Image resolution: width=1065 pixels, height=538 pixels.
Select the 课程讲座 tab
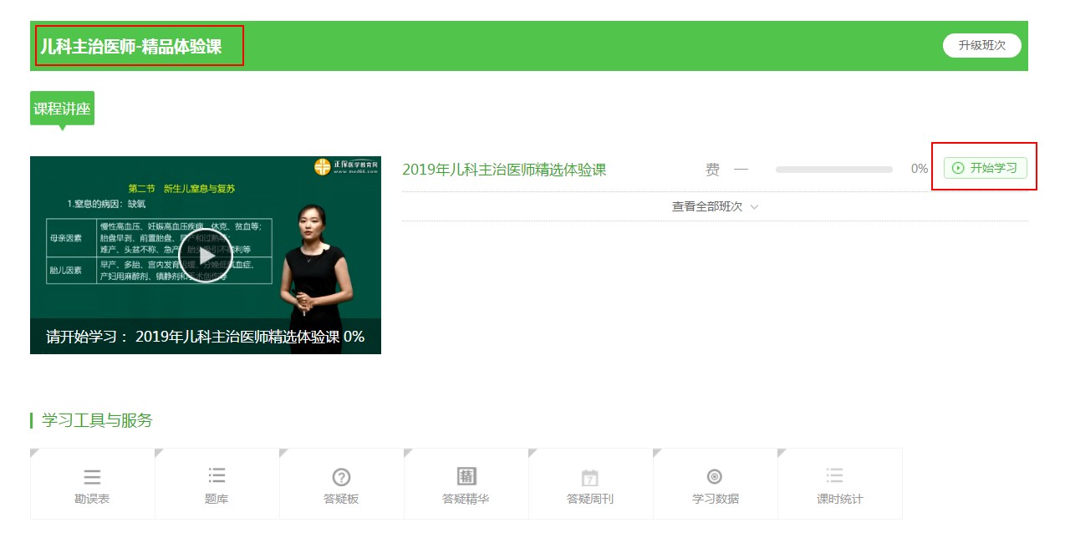pos(62,109)
